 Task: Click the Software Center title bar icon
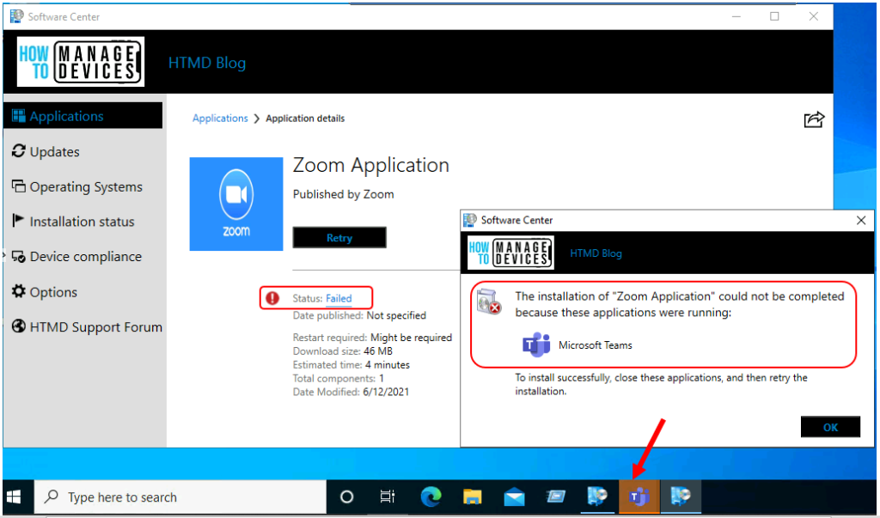[x=17, y=17]
